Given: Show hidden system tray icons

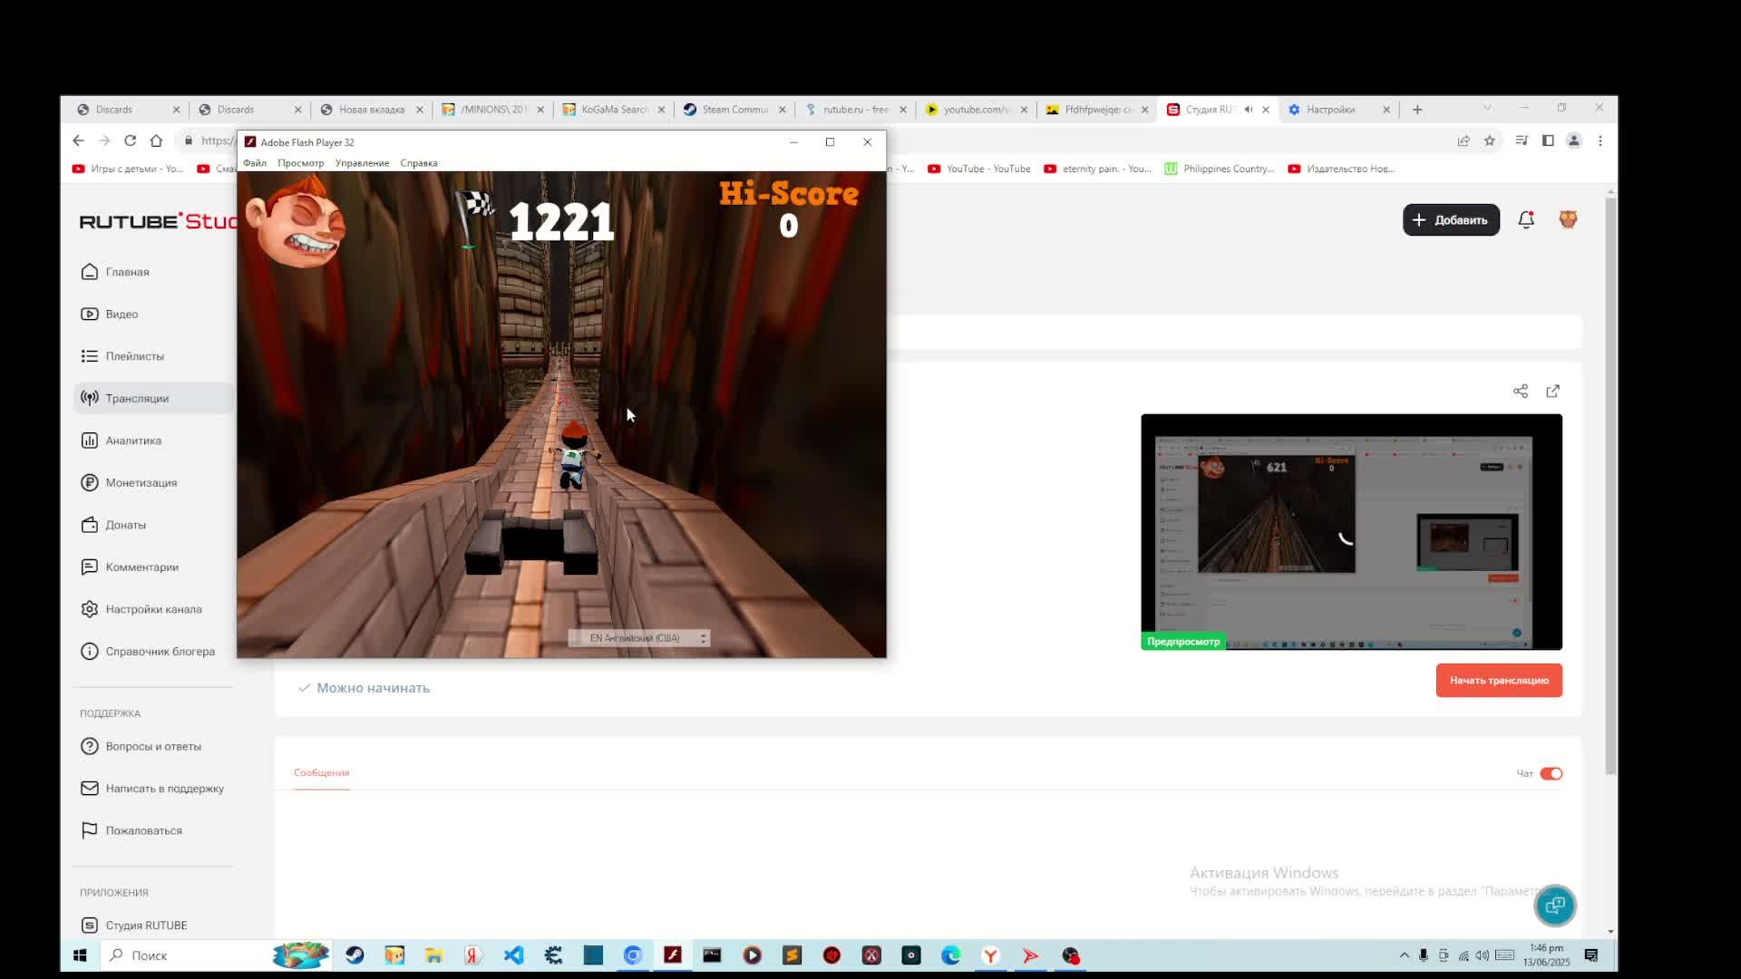Looking at the screenshot, I should (1404, 955).
